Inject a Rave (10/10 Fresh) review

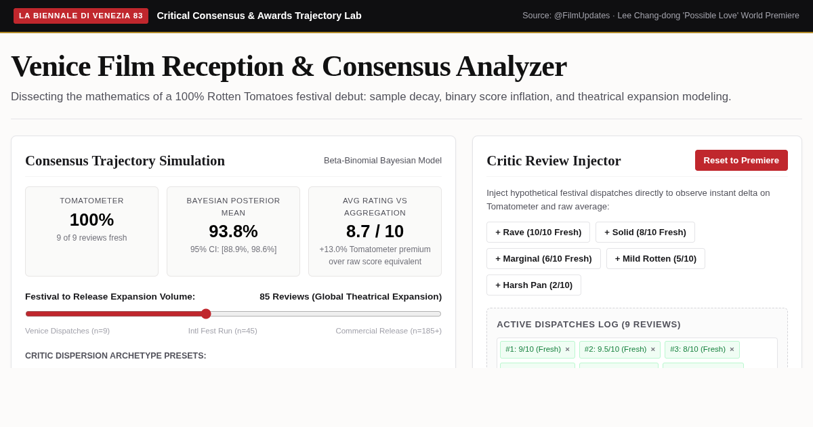(538, 232)
